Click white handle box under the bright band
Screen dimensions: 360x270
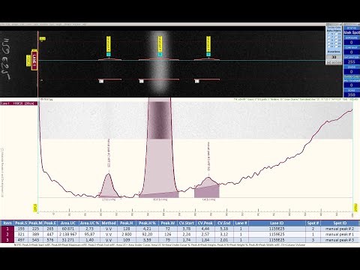(141, 81)
